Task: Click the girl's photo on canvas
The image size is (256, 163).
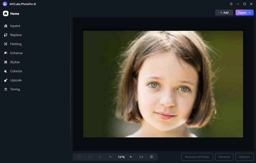Action: 163,84
